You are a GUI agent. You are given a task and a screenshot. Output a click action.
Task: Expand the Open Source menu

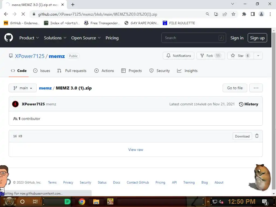[x=86, y=38]
